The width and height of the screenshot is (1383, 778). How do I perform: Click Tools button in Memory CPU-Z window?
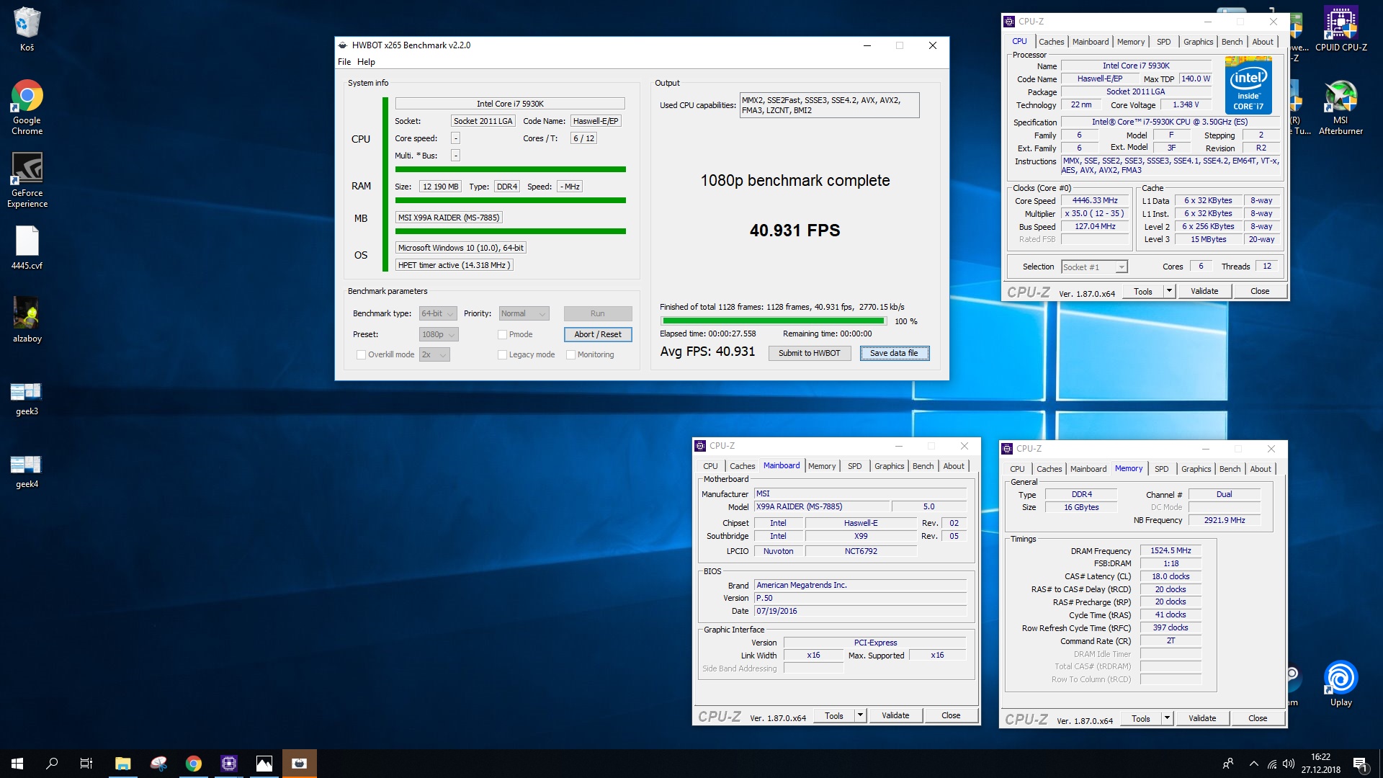click(x=1141, y=718)
